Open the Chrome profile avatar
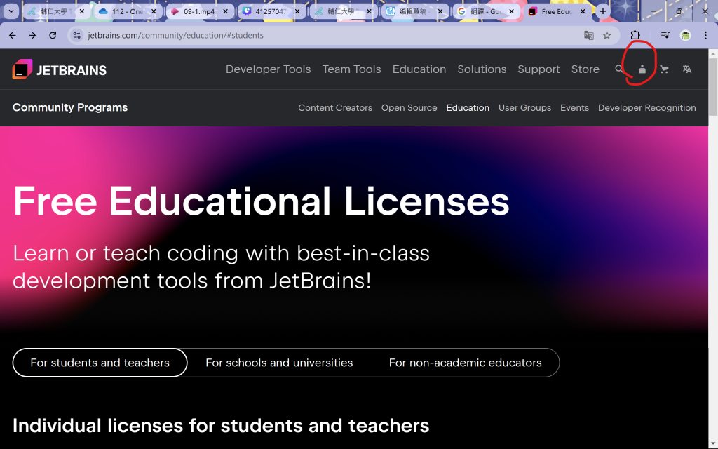 click(x=686, y=35)
